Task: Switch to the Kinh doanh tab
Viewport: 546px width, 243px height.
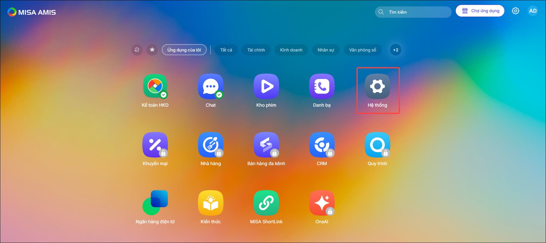Action: pos(291,50)
